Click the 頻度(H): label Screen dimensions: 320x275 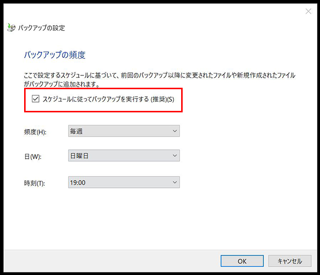point(35,132)
